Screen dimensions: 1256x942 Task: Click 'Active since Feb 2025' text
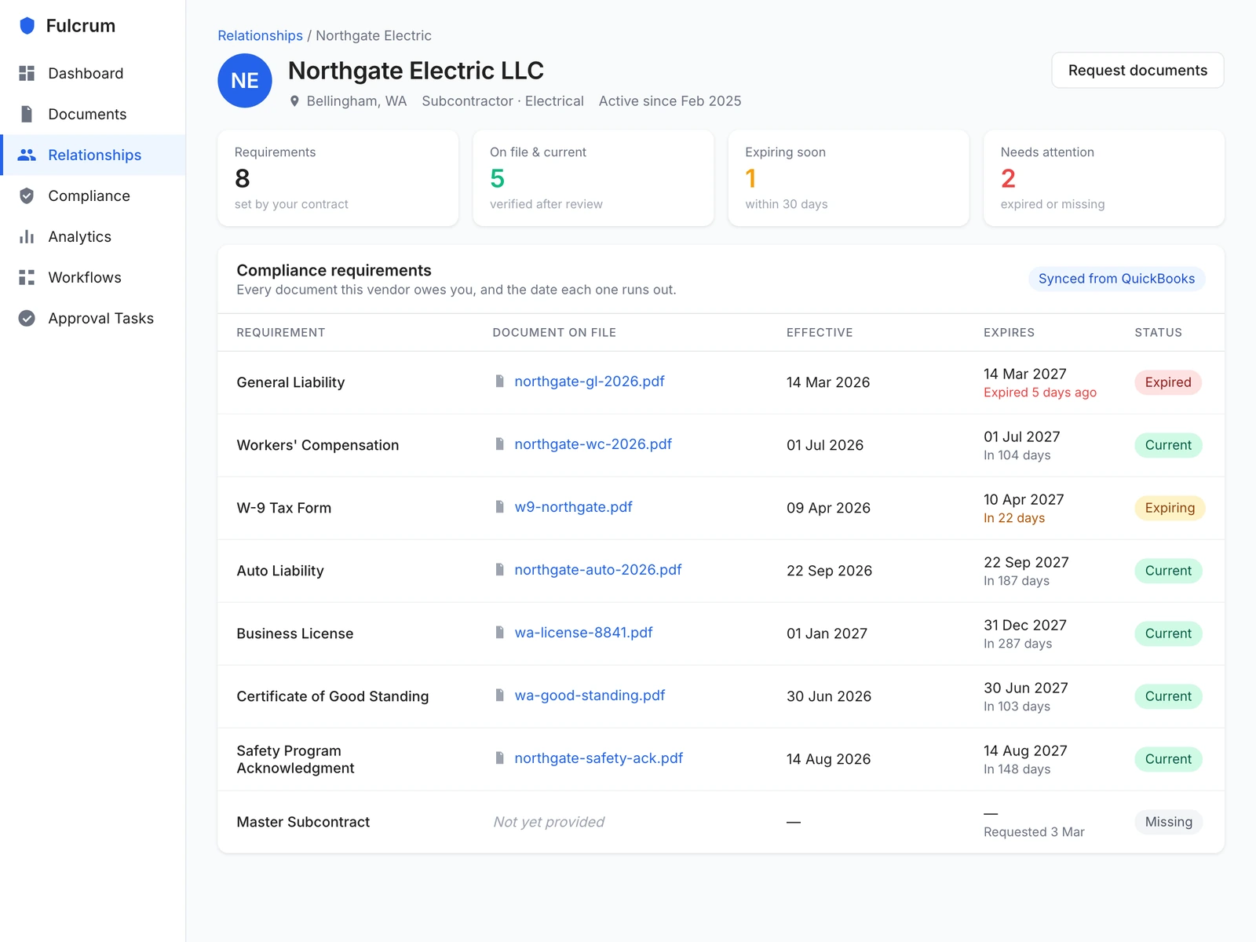click(x=670, y=101)
